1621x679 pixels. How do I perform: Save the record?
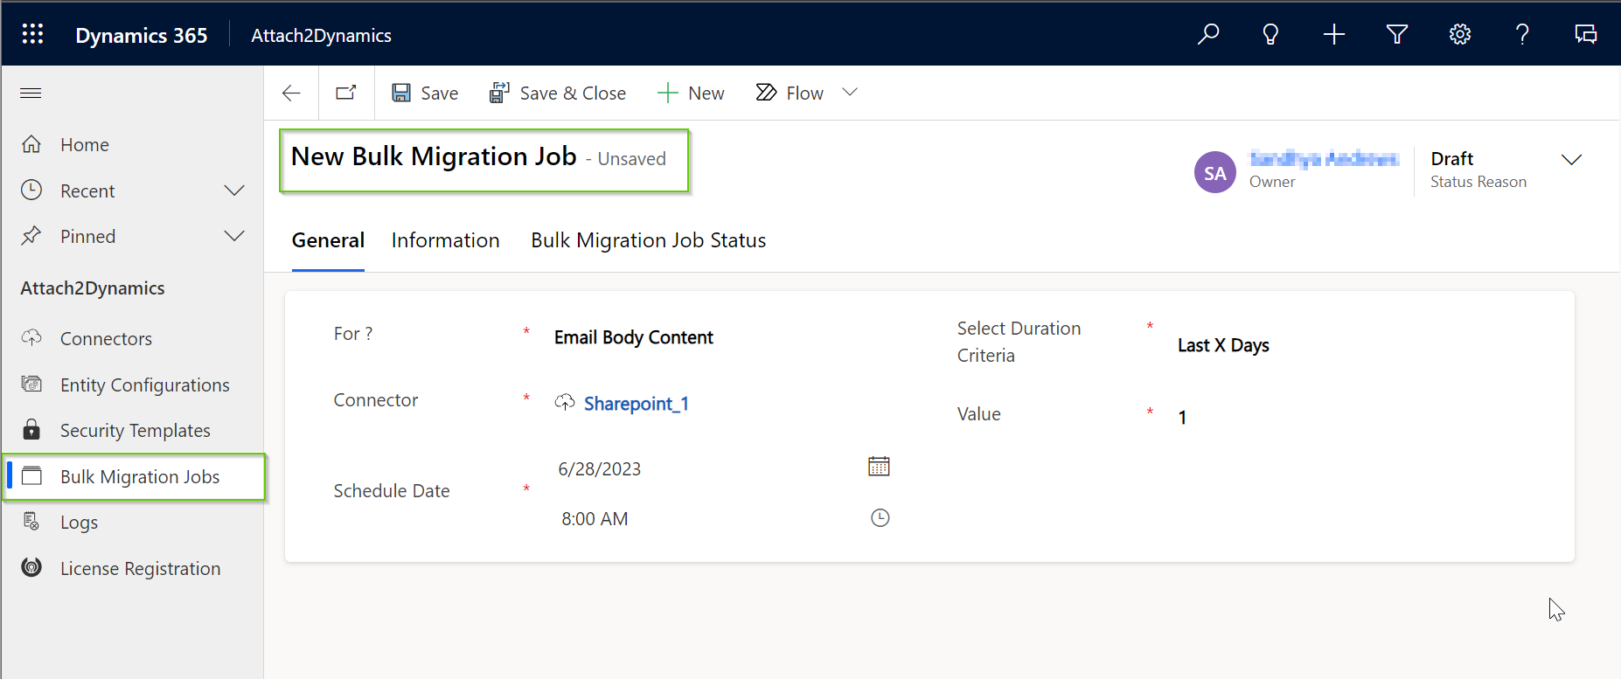point(425,93)
